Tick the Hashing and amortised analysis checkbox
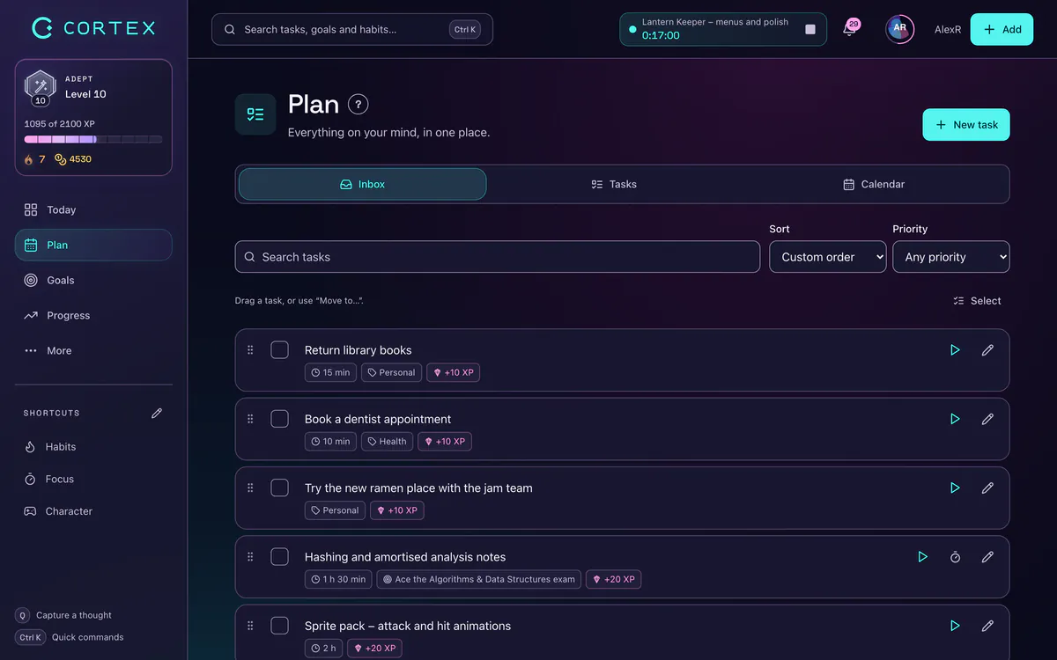Screen dimensions: 1057x660 [279, 557]
